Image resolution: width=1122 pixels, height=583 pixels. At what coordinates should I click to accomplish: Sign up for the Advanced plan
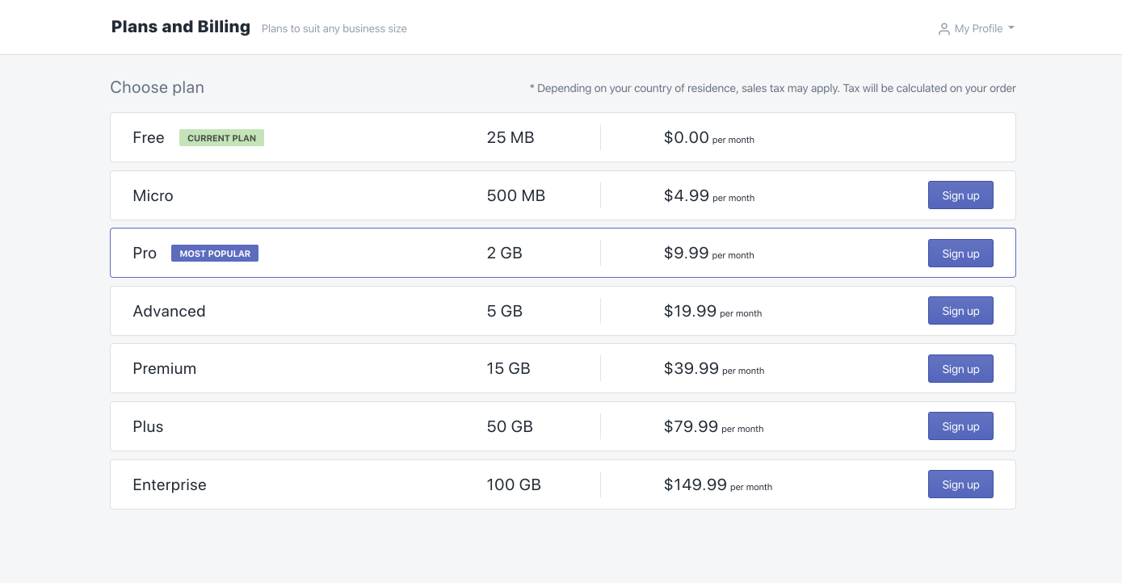[x=960, y=311]
